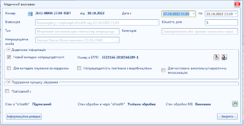Open the Дата з date dropdown arrow
This screenshot has height=126, width=244.
coord(194,14)
